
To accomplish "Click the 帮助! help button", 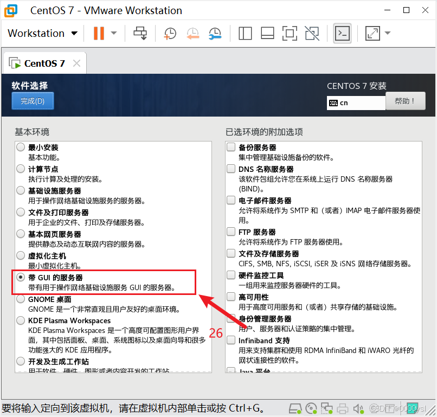I will click(x=405, y=101).
